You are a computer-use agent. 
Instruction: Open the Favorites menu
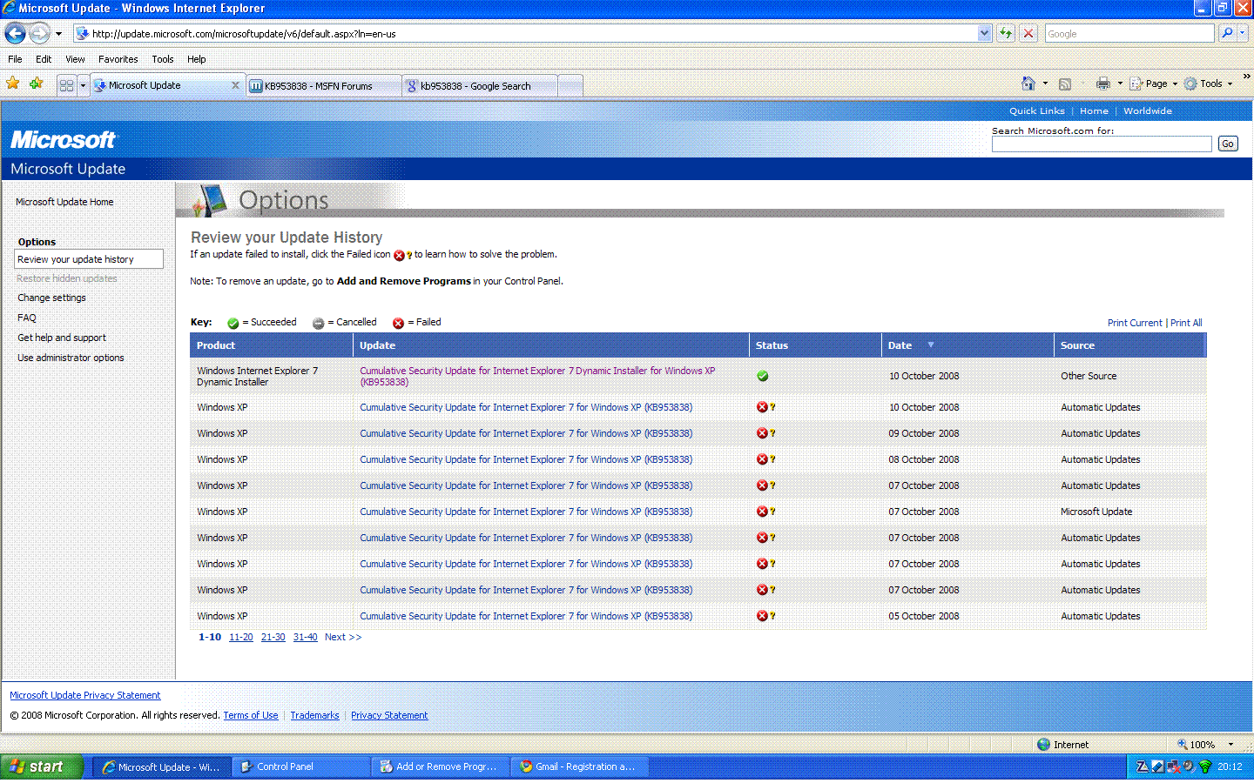click(118, 59)
